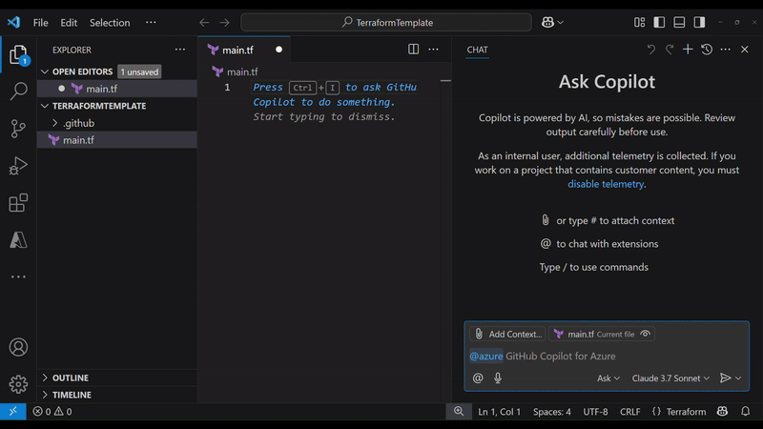
Task: Go forward in navigation history
Action: 224,22
